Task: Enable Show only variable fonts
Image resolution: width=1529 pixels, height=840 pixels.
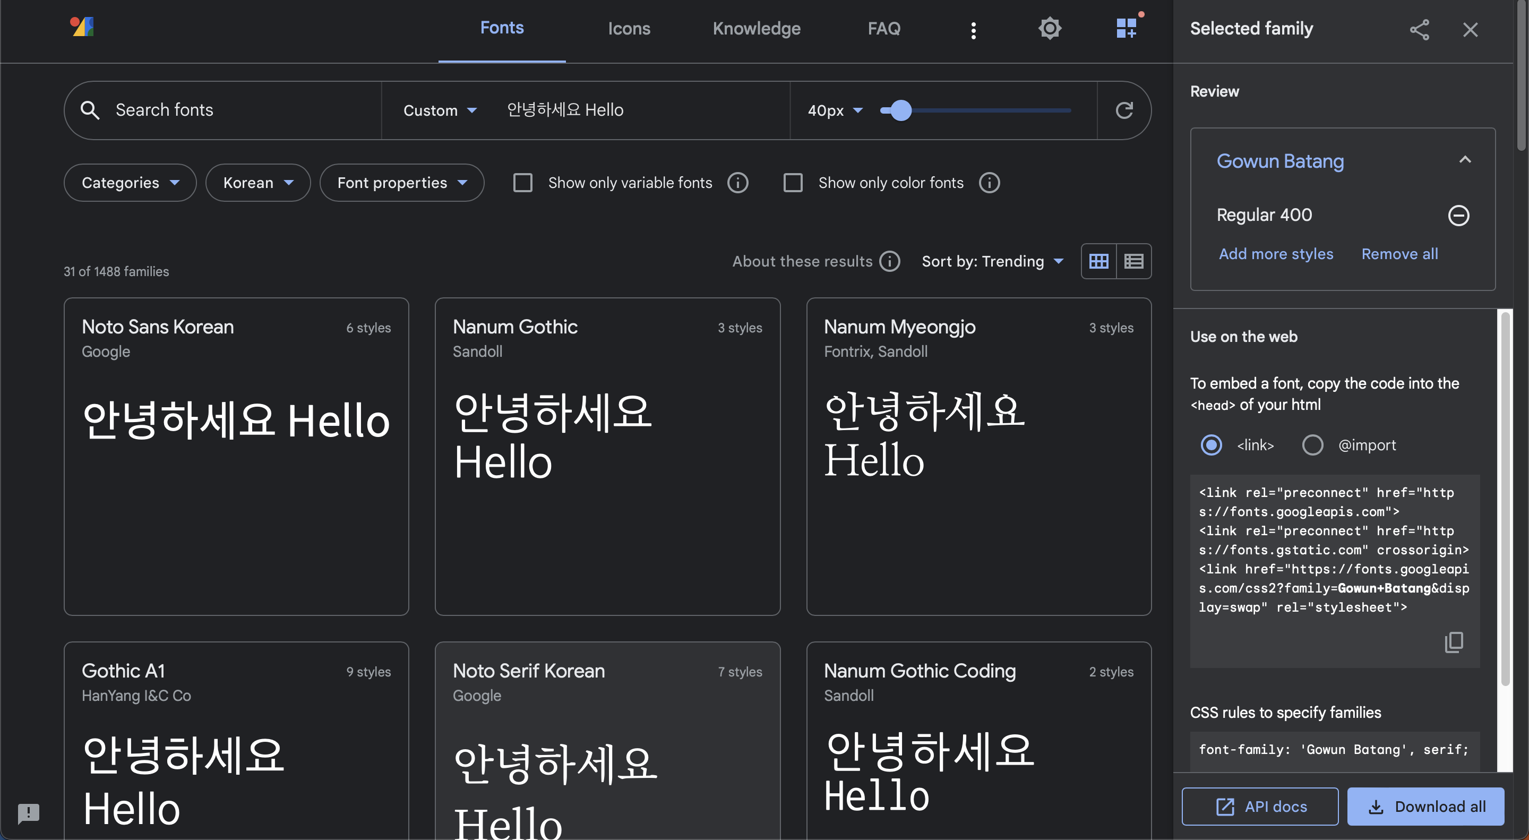Action: click(522, 183)
